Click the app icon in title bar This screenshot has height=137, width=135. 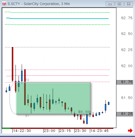click(x=4, y=4)
